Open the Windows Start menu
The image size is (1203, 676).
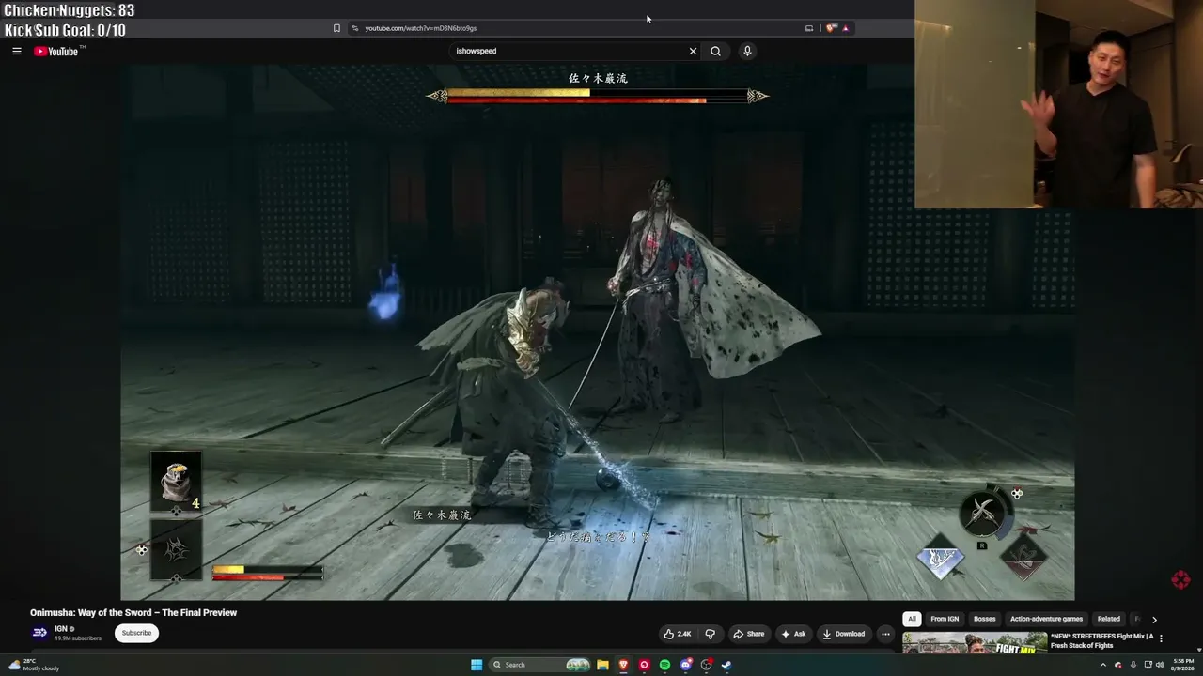(x=477, y=665)
